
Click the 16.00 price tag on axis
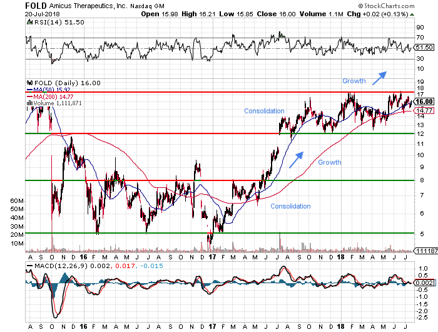point(424,101)
